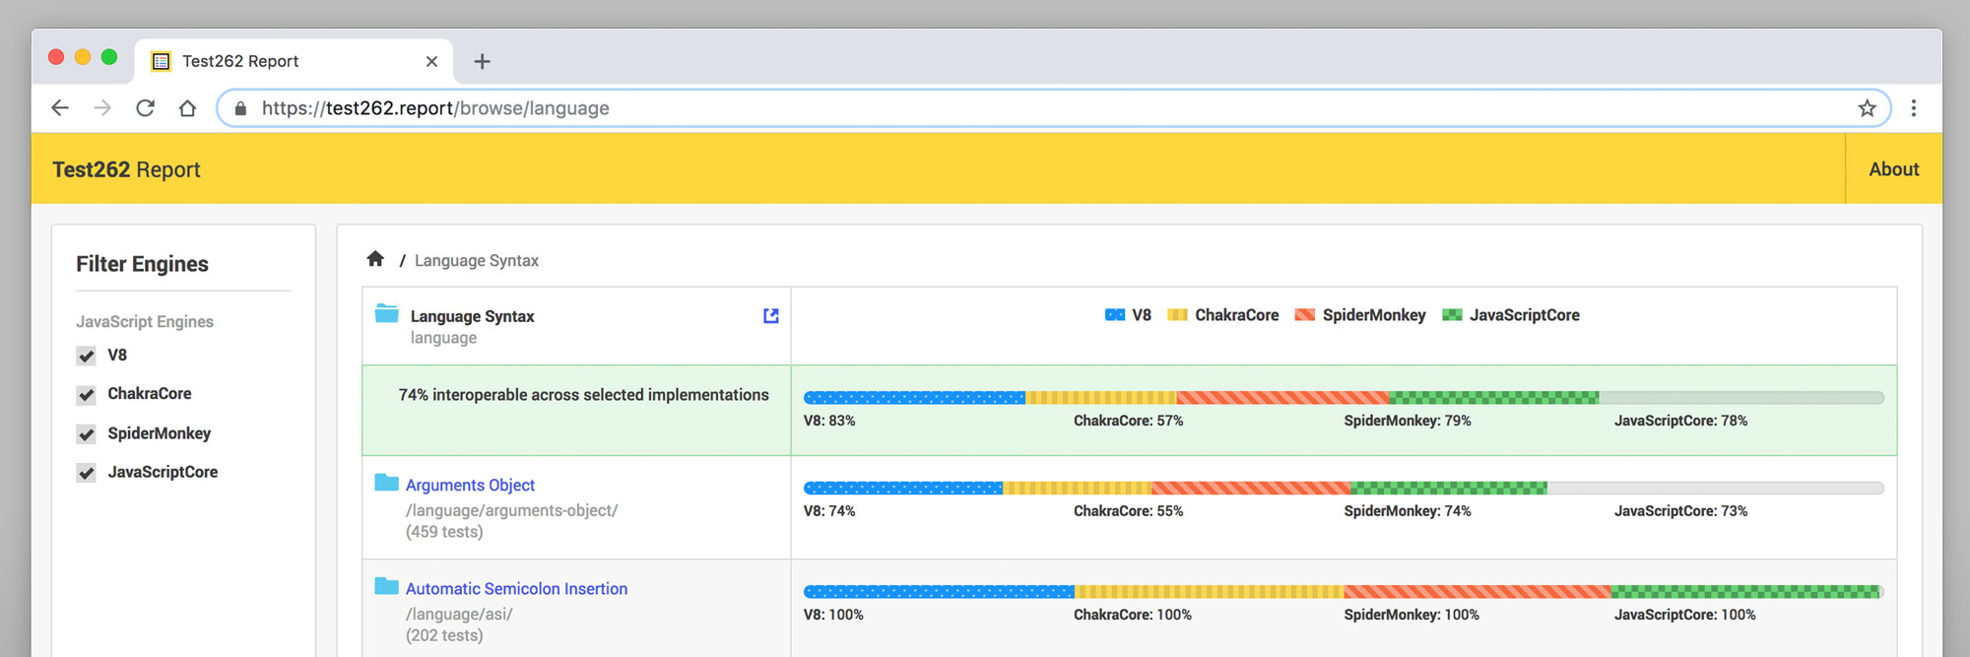
Task: Click the Automatic Semicolon Insertion progress bar
Action: [x=1344, y=592]
